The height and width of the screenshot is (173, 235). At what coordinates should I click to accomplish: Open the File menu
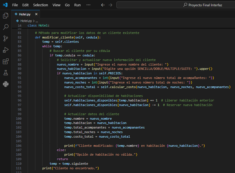[15, 5]
